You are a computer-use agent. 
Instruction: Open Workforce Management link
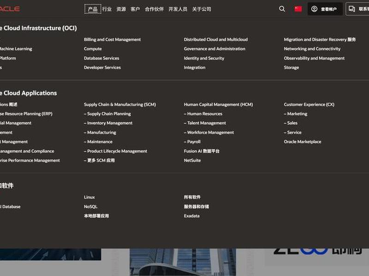pos(209,132)
